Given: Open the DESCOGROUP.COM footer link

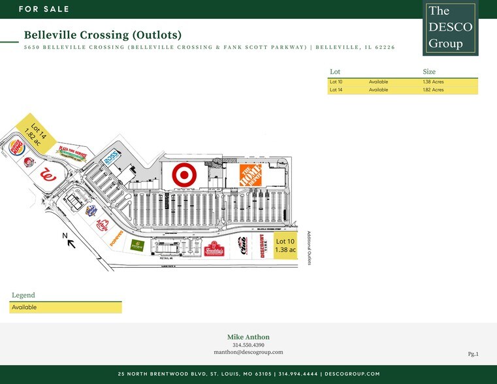Looking at the screenshot, I should [352, 374].
